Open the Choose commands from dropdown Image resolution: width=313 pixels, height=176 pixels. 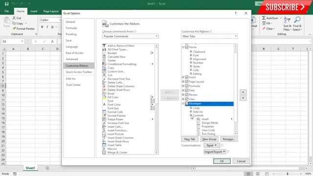(x=131, y=36)
